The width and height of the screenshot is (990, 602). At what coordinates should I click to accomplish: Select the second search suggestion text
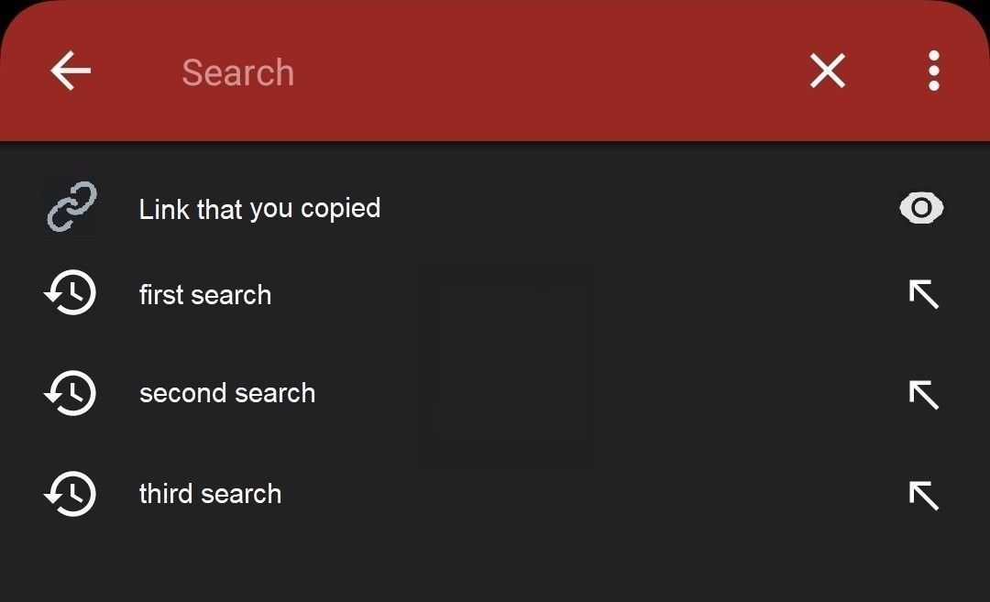[x=227, y=392]
